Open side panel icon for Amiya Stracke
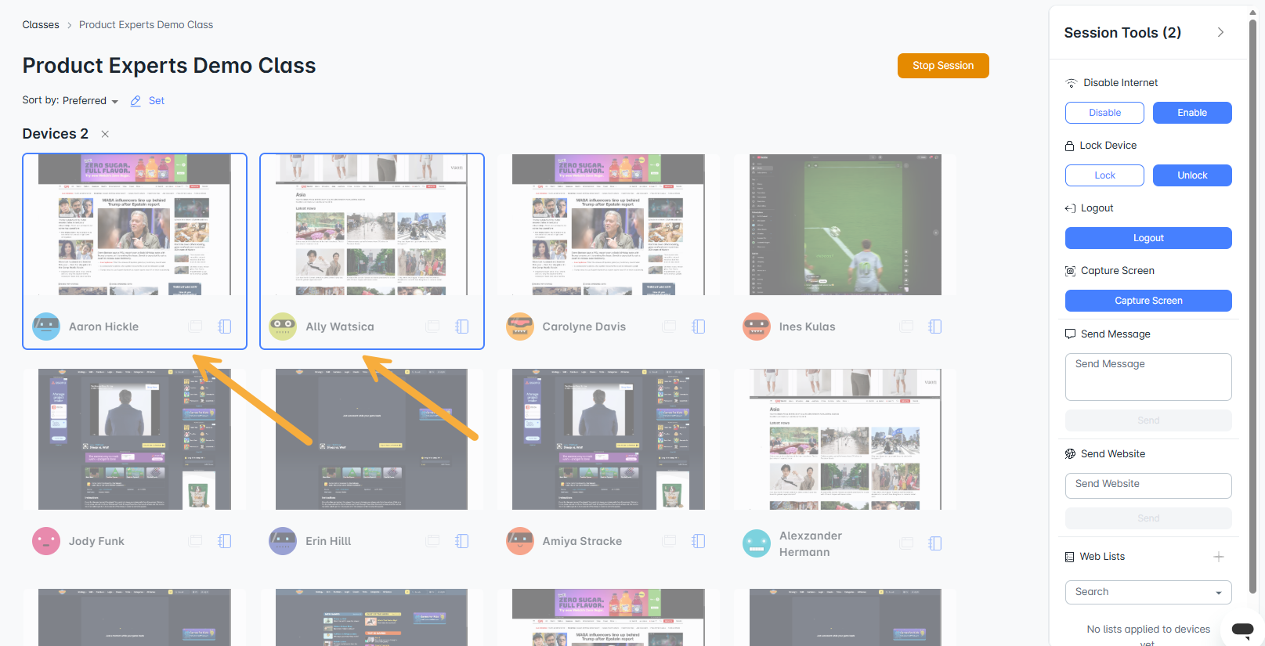Image resolution: width=1265 pixels, height=646 pixels. click(x=699, y=541)
